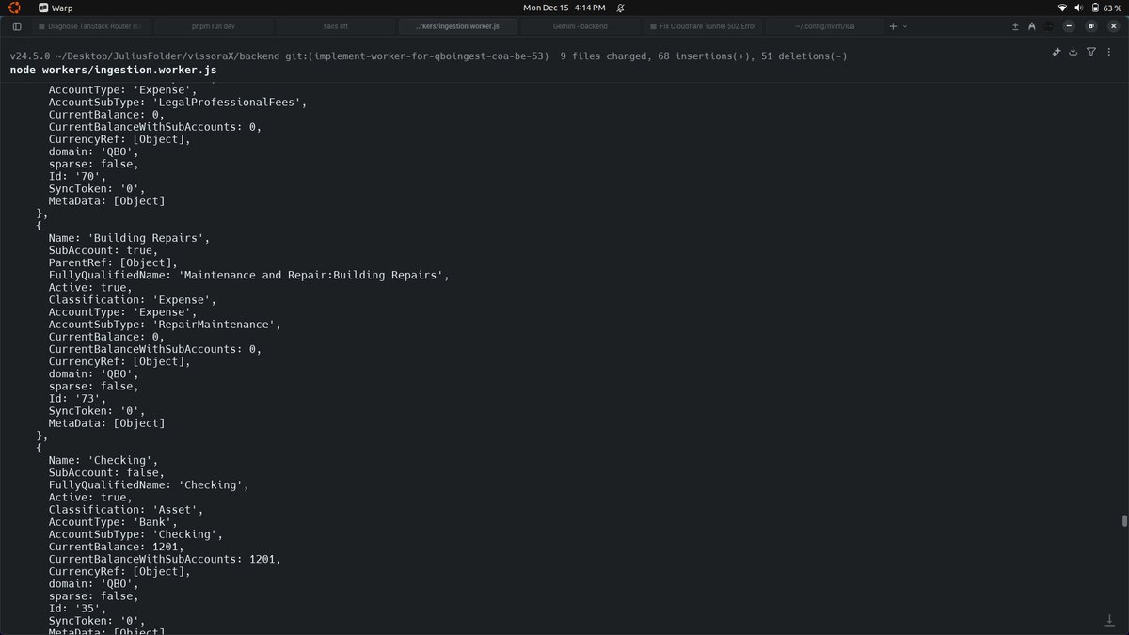Click the line Id: '35'
This screenshot has width=1129, height=635.
(77, 609)
